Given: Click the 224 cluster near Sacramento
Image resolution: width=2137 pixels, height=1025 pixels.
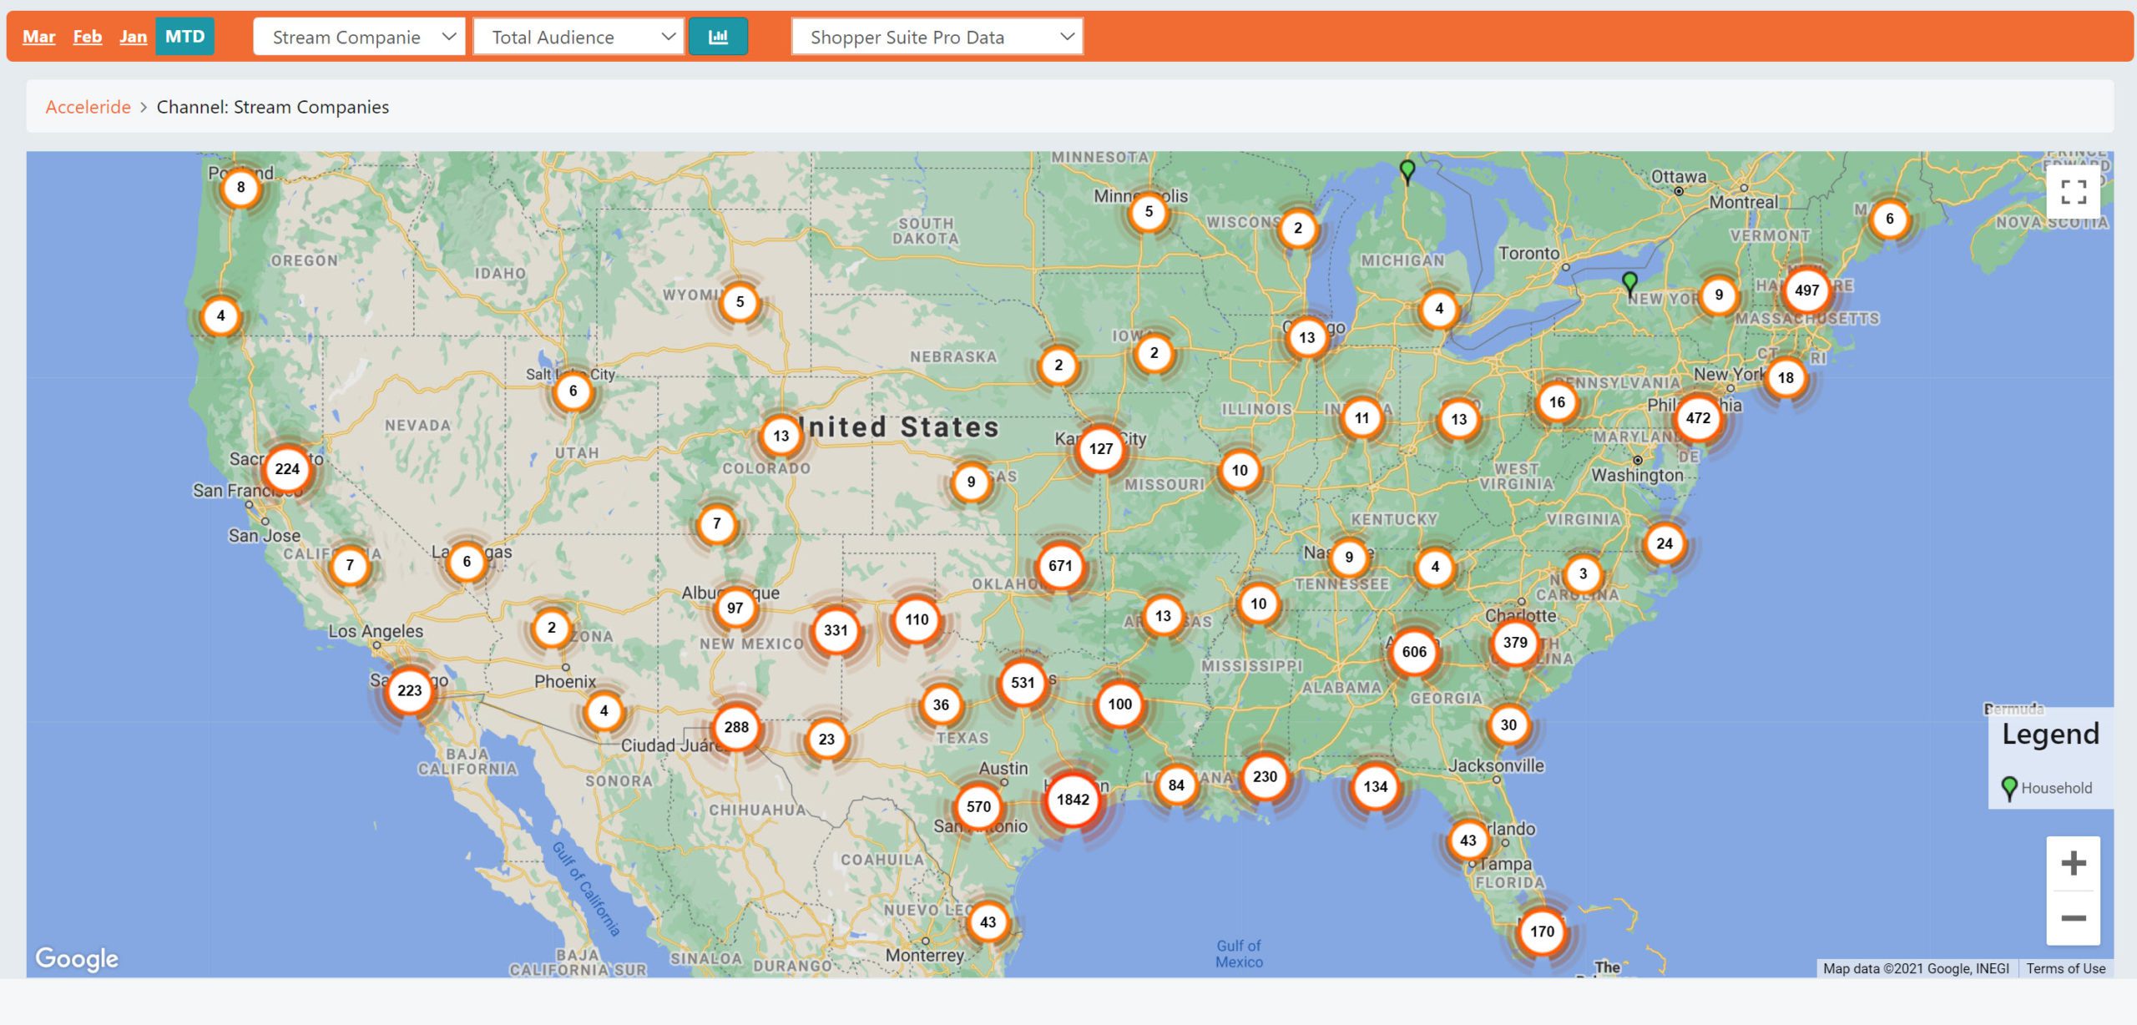Looking at the screenshot, I should [x=287, y=469].
